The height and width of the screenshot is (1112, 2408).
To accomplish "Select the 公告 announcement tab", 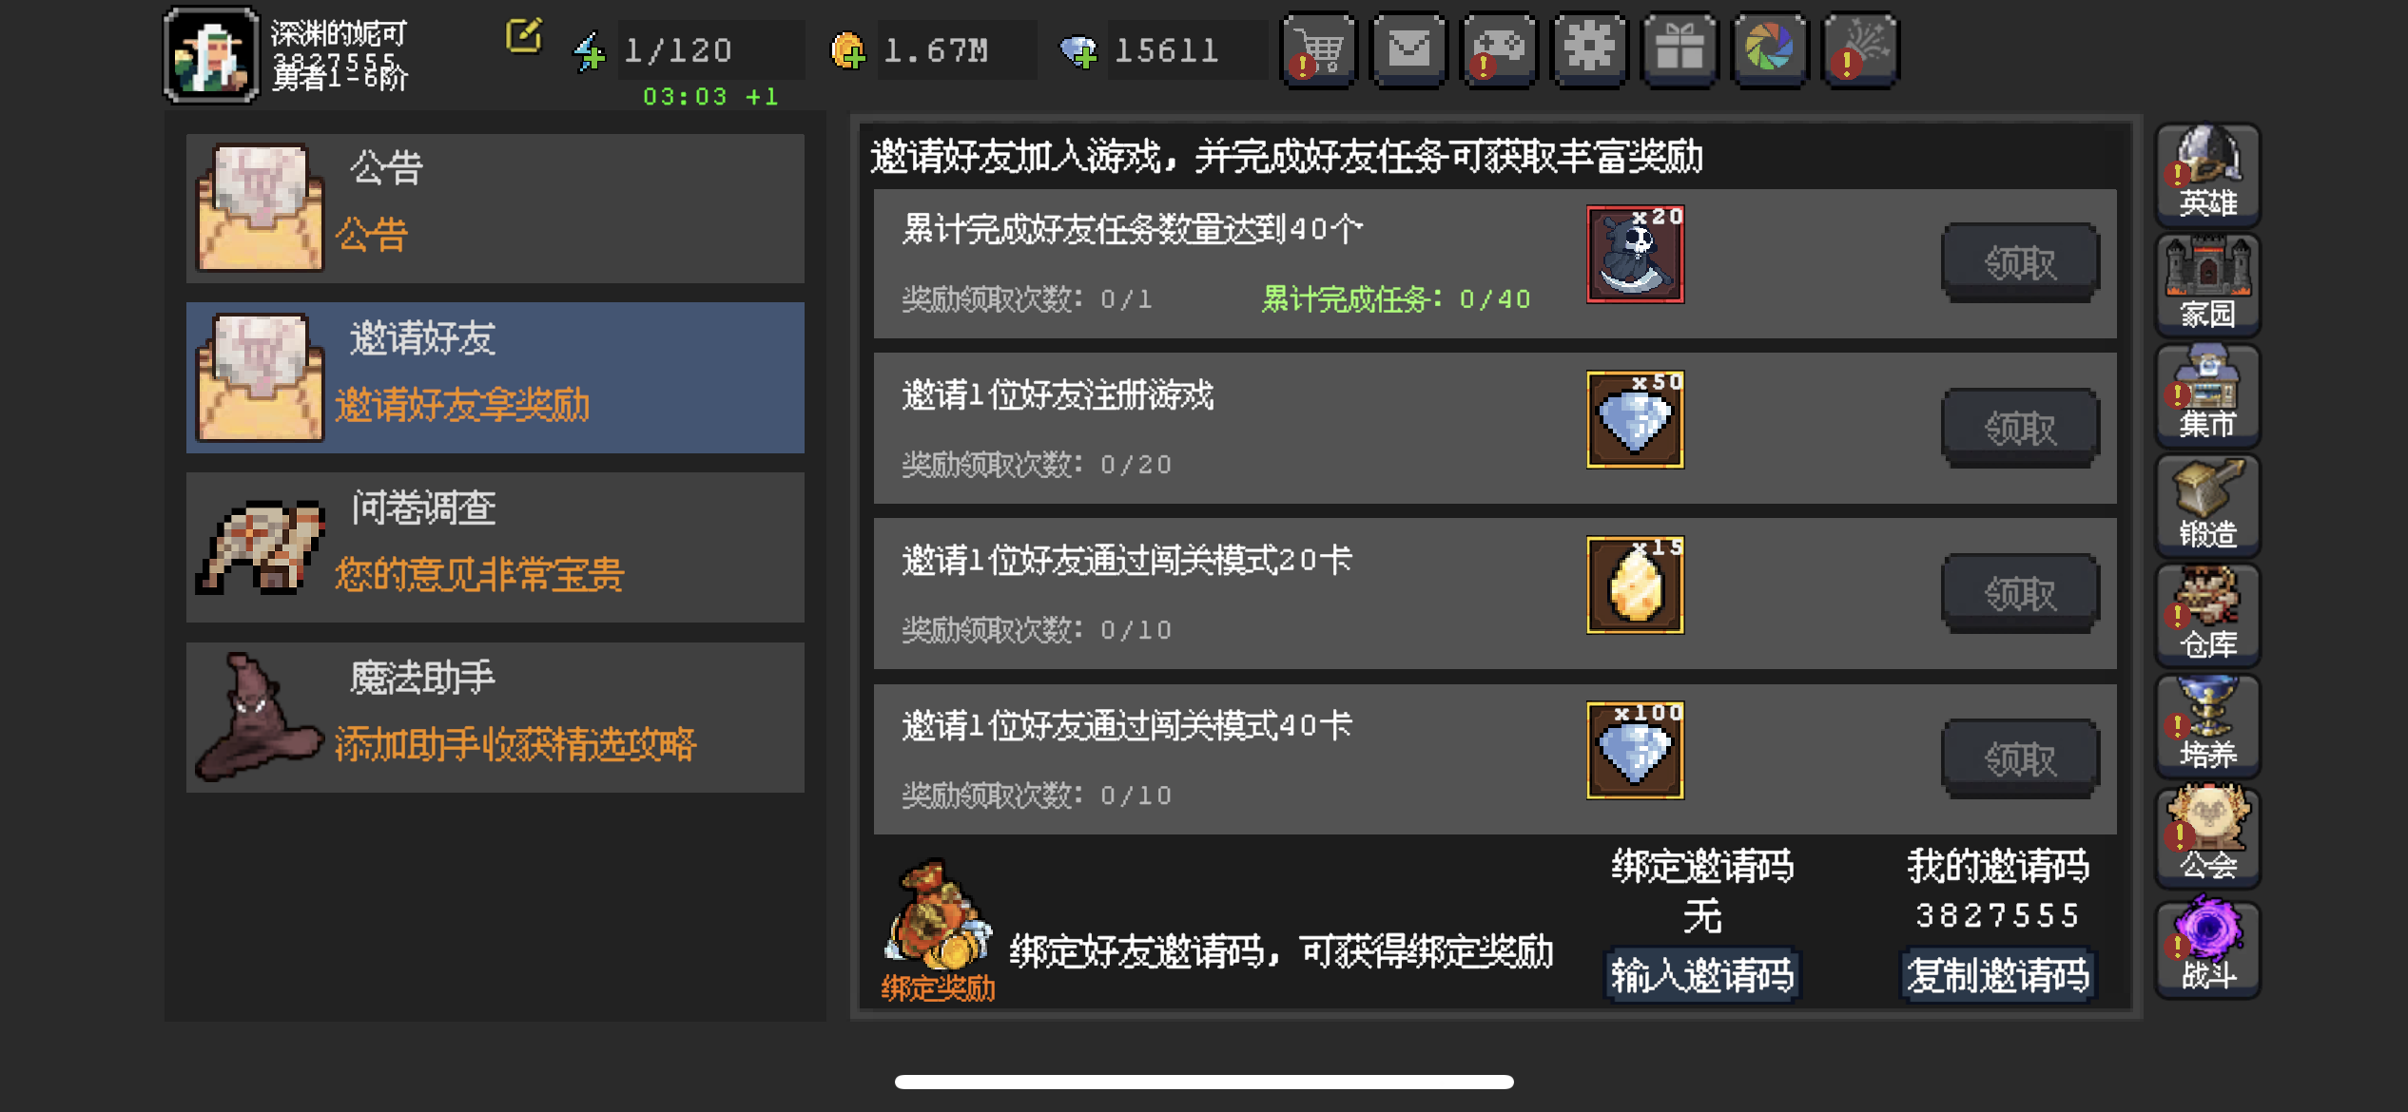I will 495,208.
